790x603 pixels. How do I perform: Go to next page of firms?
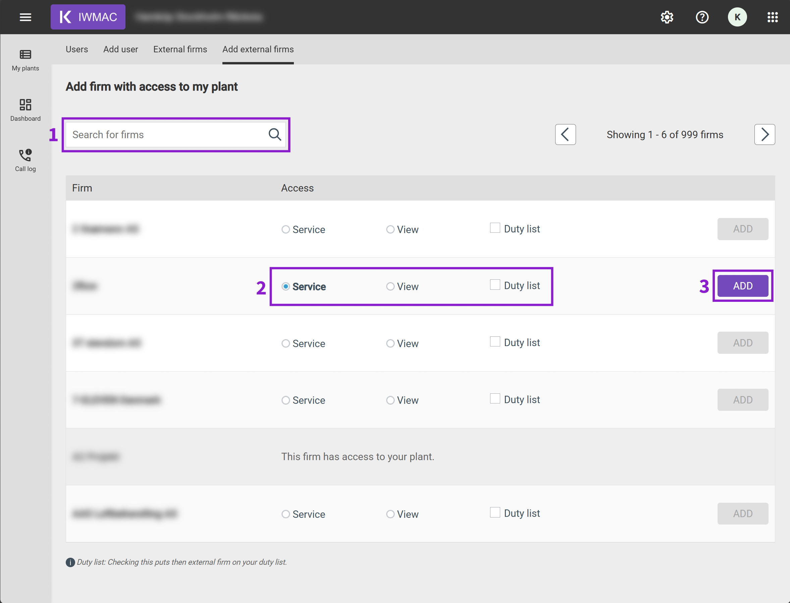click(x=765, y=134)
